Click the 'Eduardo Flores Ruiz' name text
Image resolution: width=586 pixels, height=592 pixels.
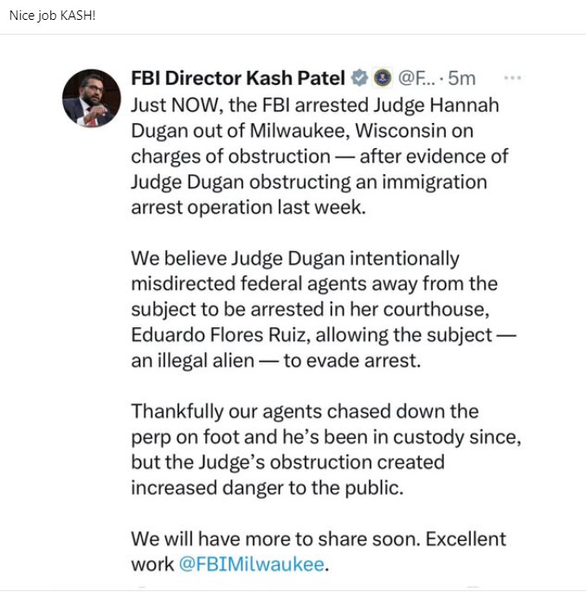(221, 335)
